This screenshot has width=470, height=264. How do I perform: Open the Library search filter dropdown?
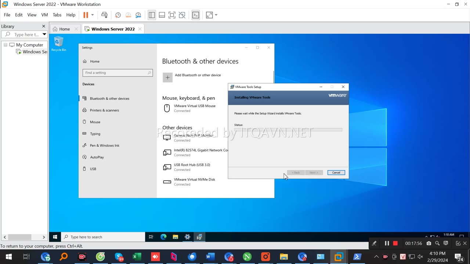(44, 34)
